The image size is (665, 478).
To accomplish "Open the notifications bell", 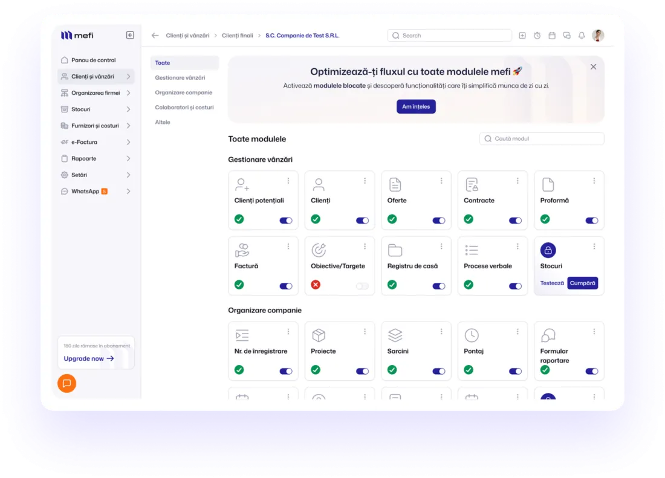I will (x=582, y=36).
